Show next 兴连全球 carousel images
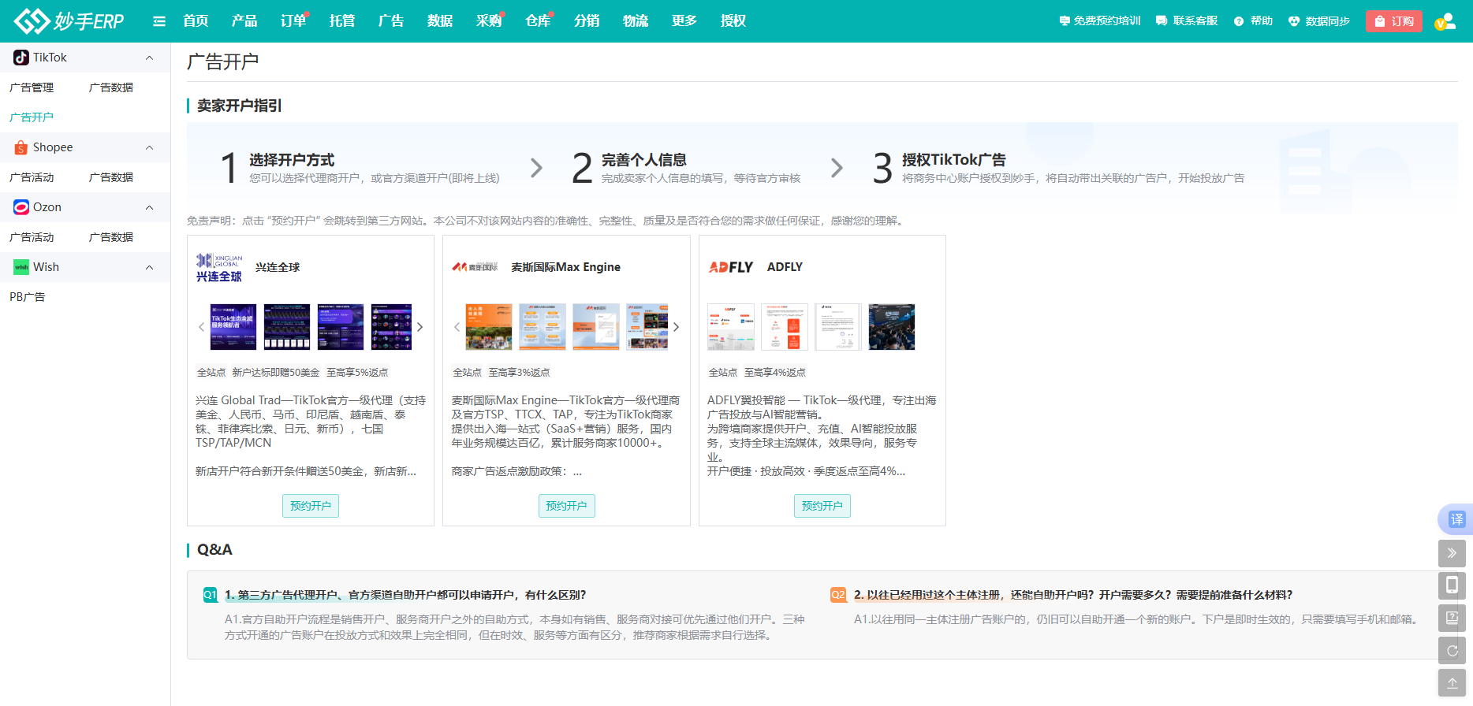Screen dimensions: 1473x706 [x=420, y=327]
